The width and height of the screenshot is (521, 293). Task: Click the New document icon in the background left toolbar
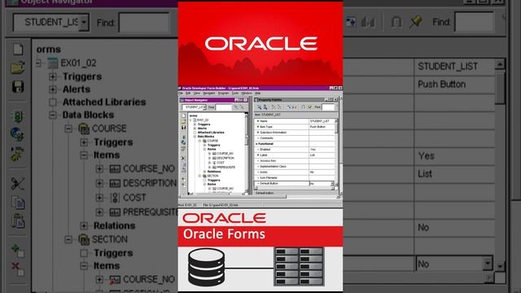[x=18, y=49]
